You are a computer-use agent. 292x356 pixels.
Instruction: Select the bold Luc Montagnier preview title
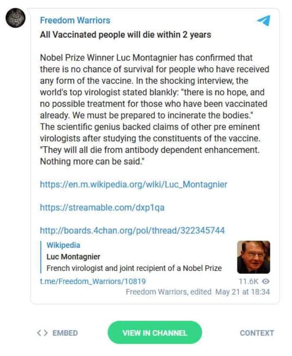73,257
